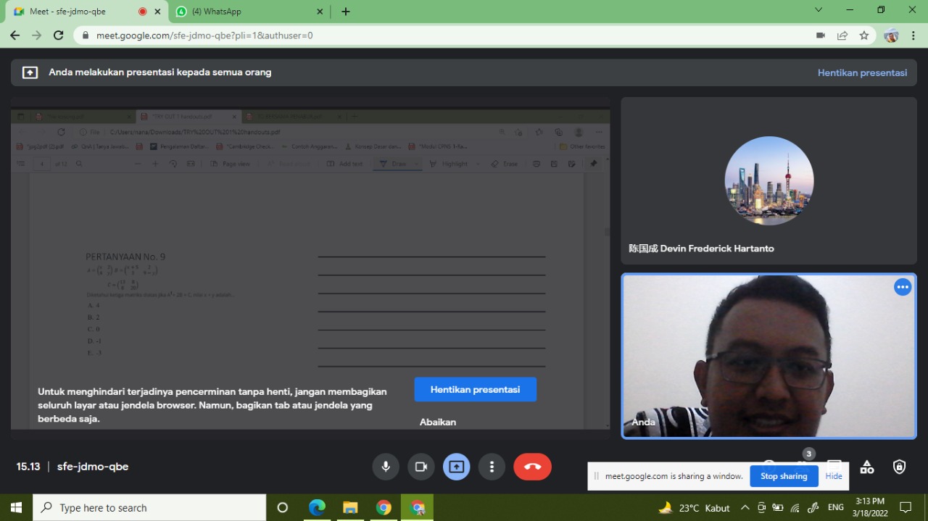Open options on your own video tile

pyautogui.click(x=902, y=287)
